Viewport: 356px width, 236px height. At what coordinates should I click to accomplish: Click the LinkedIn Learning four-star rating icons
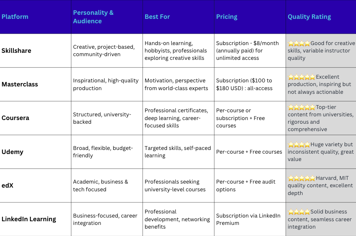[299, 212]
